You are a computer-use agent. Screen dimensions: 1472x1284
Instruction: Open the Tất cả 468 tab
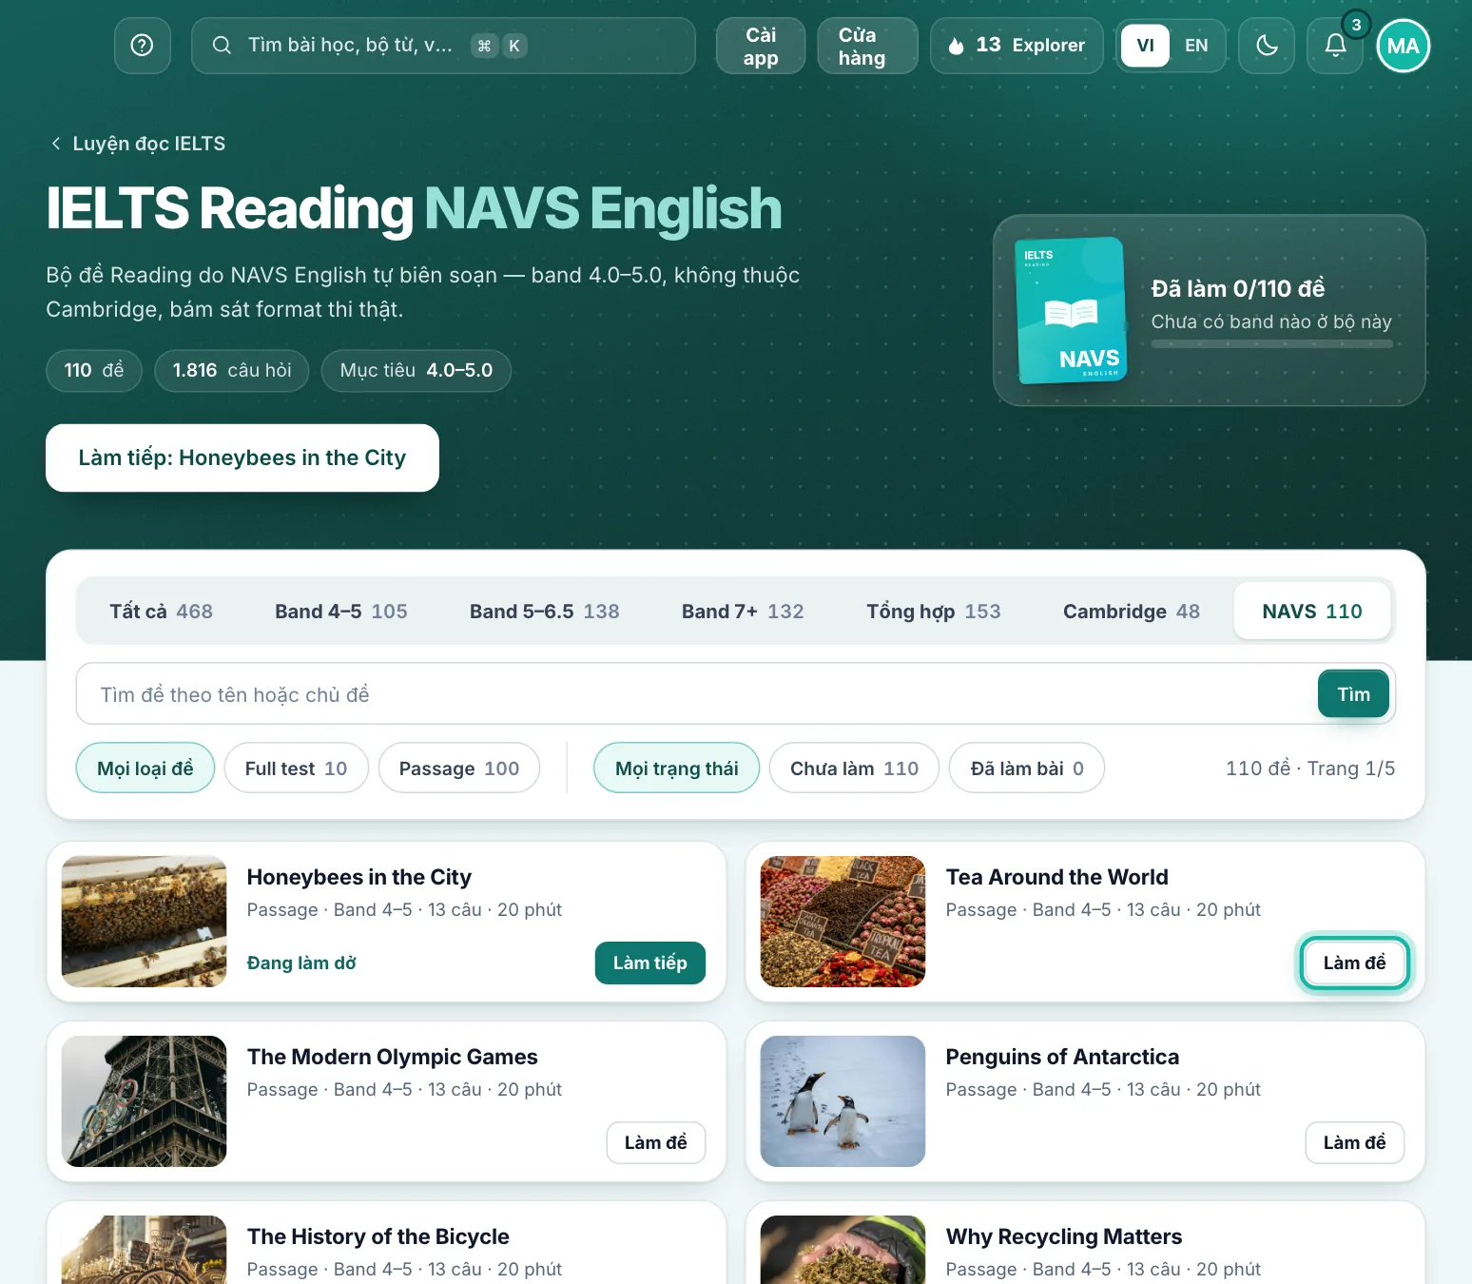click(x=161, y=611)
